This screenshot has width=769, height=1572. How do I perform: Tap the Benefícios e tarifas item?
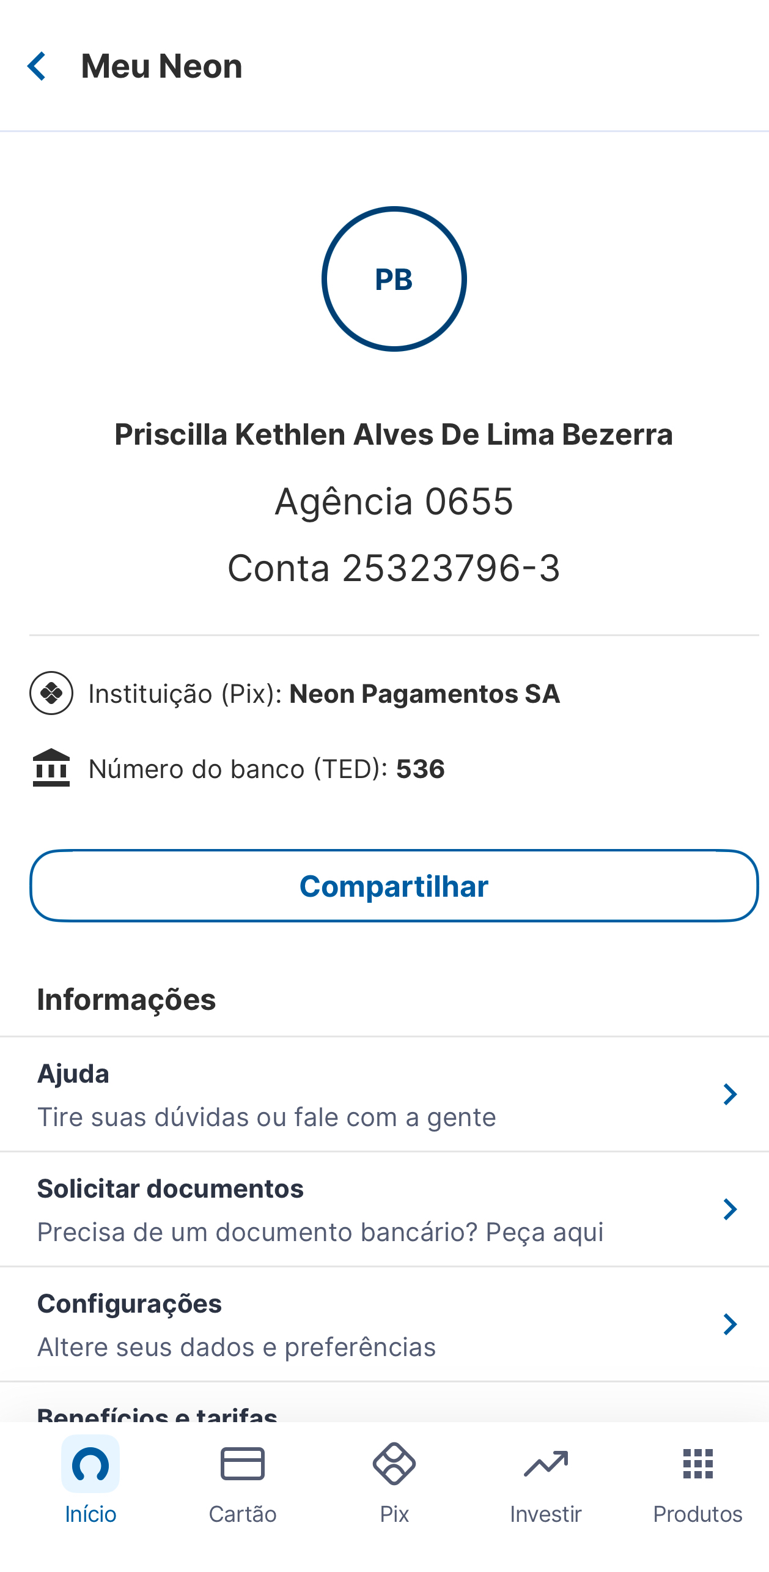pos(158,1413)
